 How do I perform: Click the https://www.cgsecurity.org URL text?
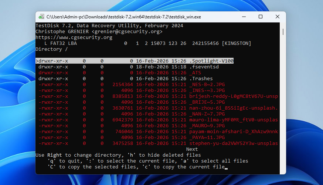[x=74, y=38]
